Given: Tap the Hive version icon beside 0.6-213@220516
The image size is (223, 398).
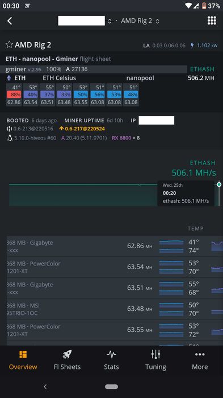Looking at the screenshot, I should (x=9, y=129).
